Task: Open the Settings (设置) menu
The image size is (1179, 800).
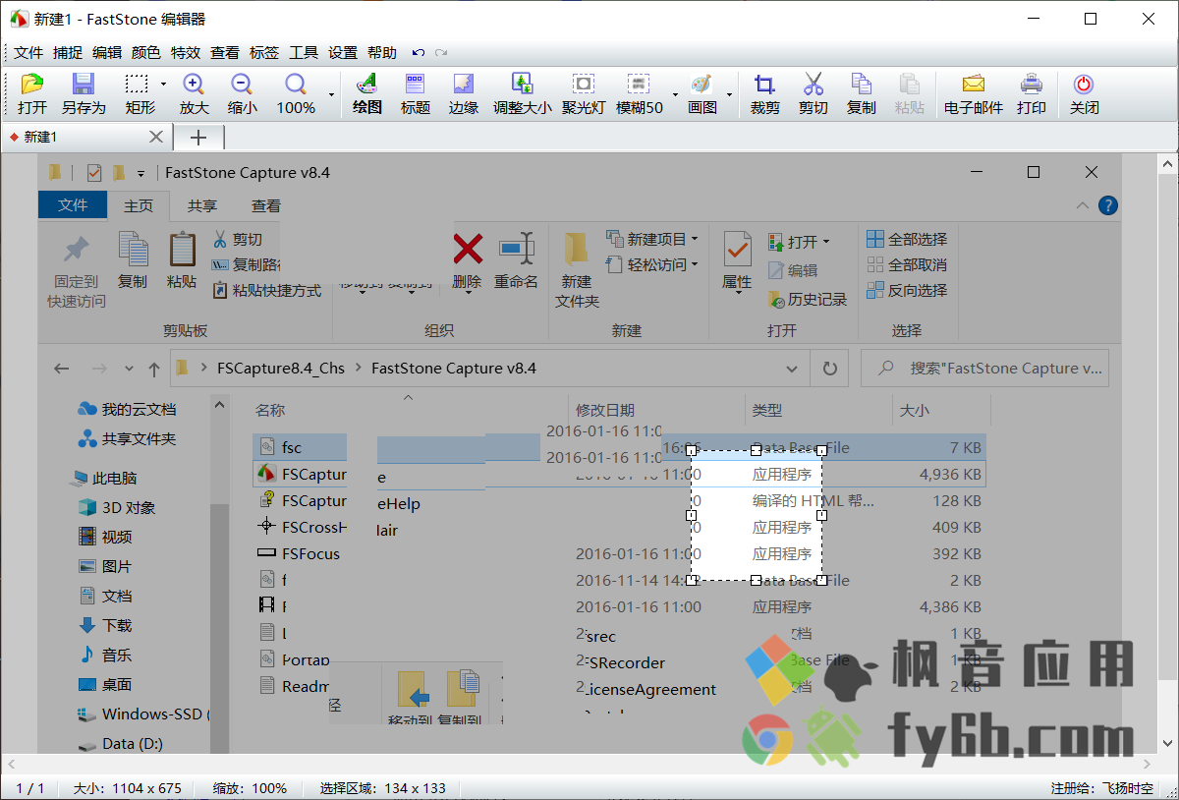Action: 343,53
